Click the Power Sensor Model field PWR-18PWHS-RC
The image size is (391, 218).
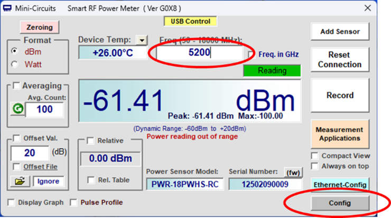(185, 184)
